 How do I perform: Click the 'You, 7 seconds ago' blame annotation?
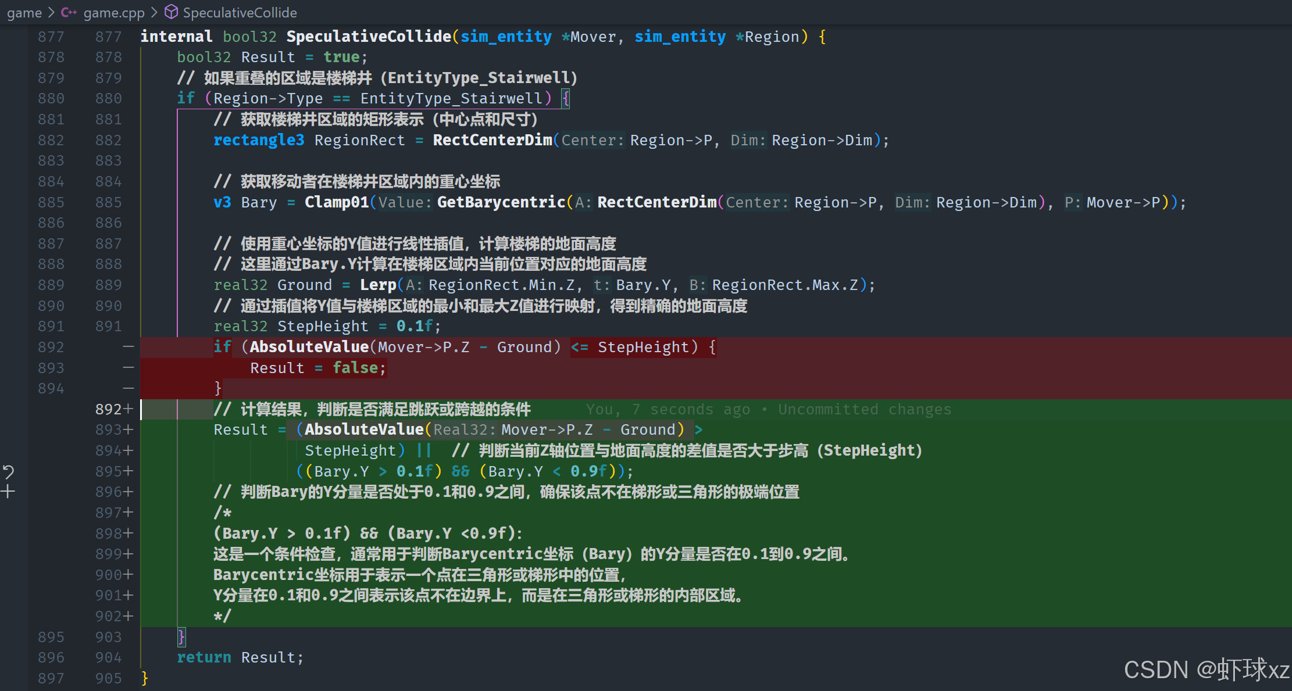pos(769,409)
